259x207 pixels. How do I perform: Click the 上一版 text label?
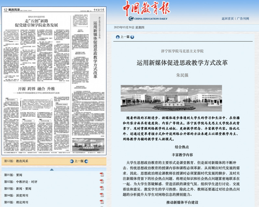pyautogui.click(x=79, y=161)
